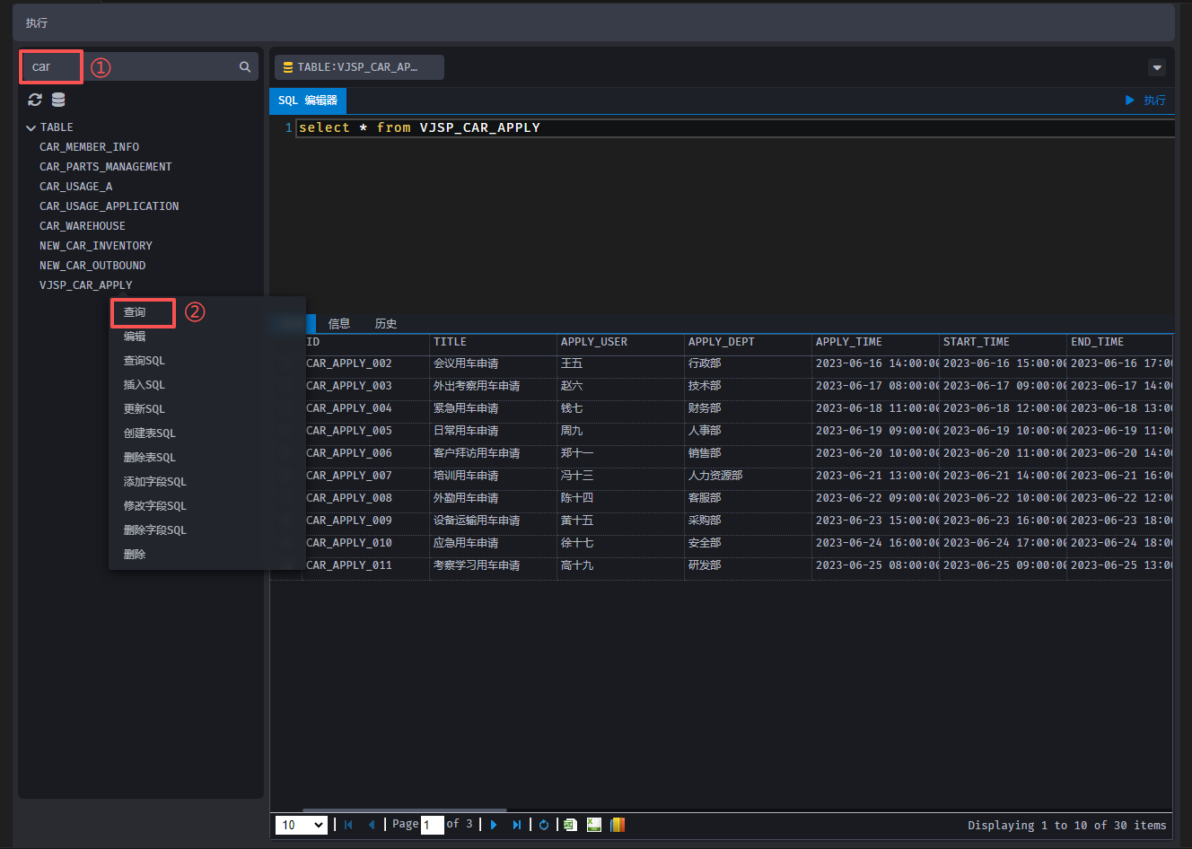The width and height of the screenshot is (1192, 849).
Task: Click the page number input field
Action: point(433,825)
